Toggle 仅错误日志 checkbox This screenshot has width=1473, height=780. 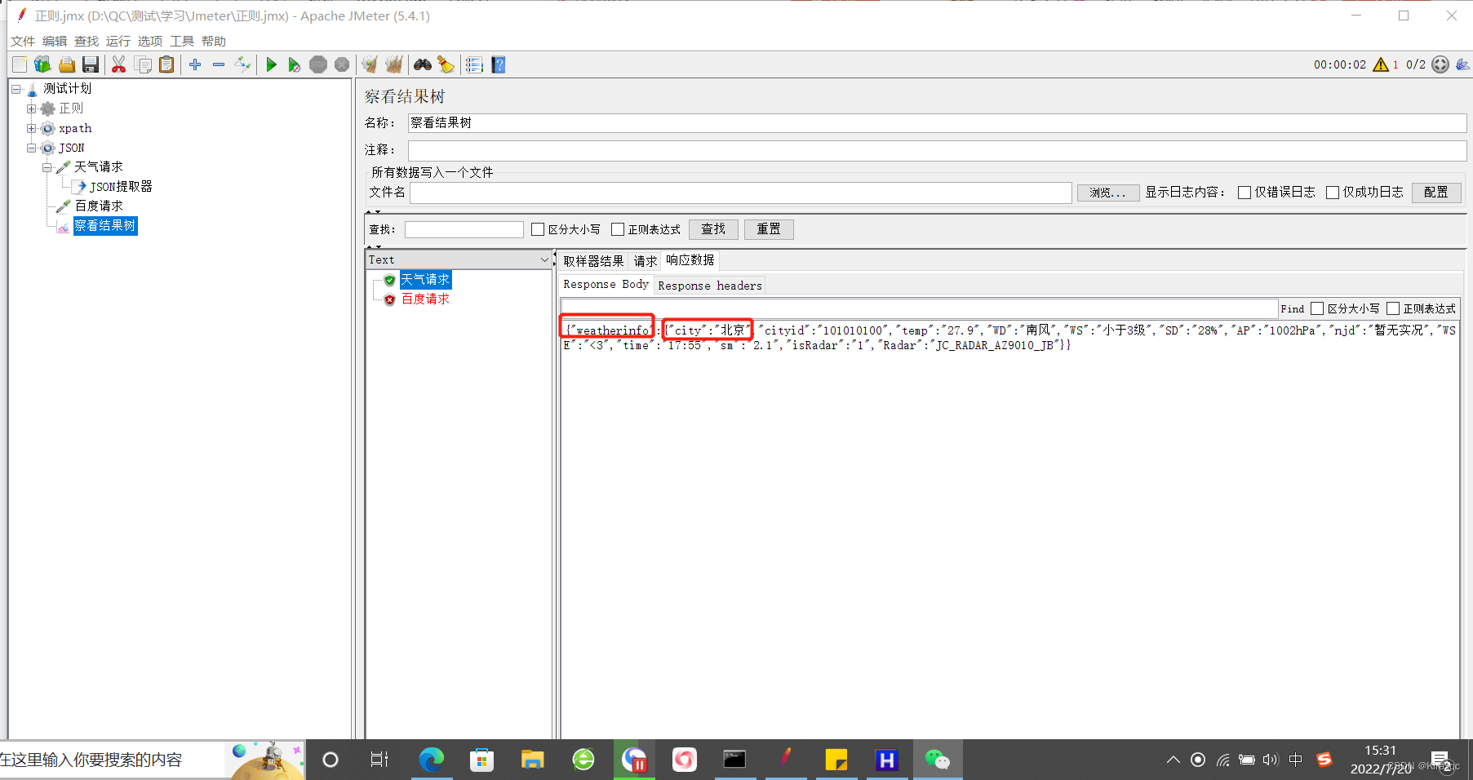(1245, 193)
